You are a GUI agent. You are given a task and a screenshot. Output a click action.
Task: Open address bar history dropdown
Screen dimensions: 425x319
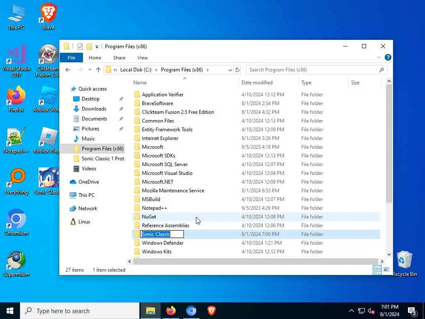pyautogui.click(x=230, y=70)
